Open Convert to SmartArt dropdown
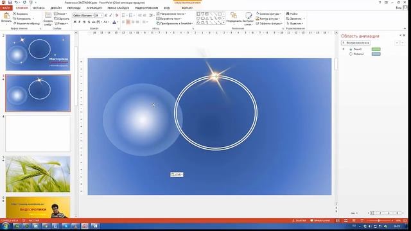Viewport: 411px width, 231px height. 175,23
